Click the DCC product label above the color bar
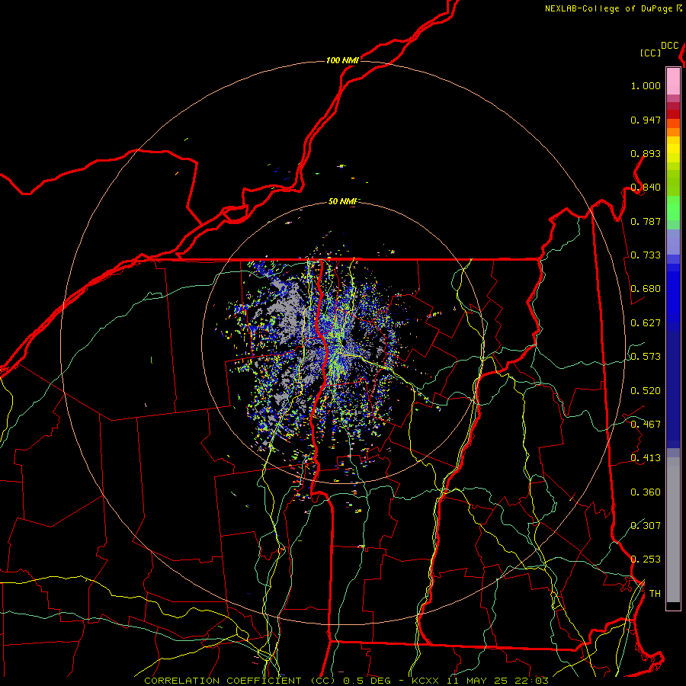Screen dimensions: 686x686 (669, 46)
